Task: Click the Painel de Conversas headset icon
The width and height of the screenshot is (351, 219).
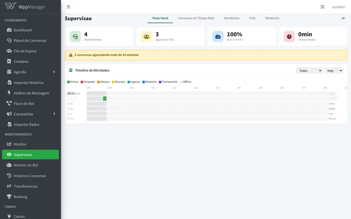Action: (x=9, y=40)
